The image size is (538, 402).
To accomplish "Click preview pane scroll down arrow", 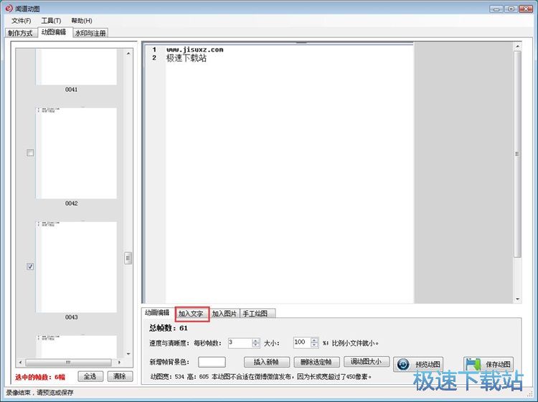I will (x=517, y=300).
